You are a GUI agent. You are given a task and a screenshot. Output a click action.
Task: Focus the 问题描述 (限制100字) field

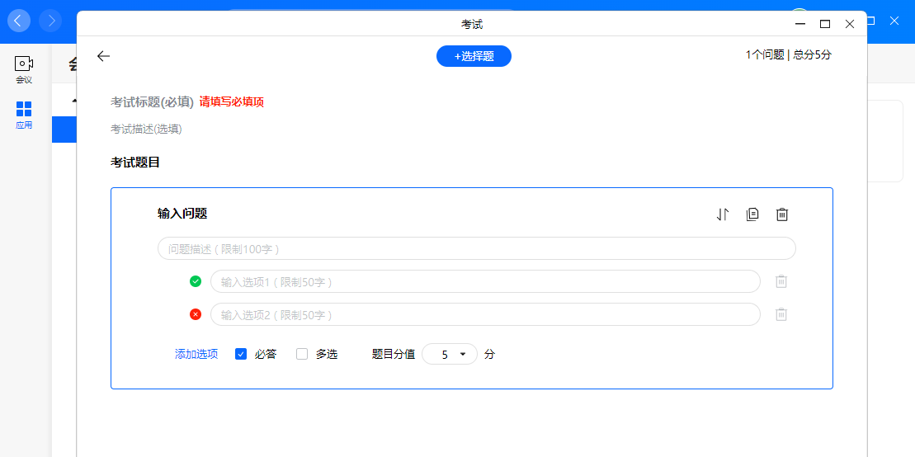point(477,248)
